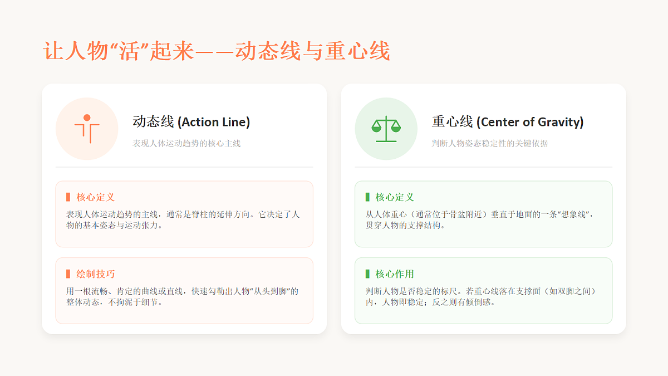668x376 pixels.
Task: Click green bar marker beside 核心作用
Action: 367,274
